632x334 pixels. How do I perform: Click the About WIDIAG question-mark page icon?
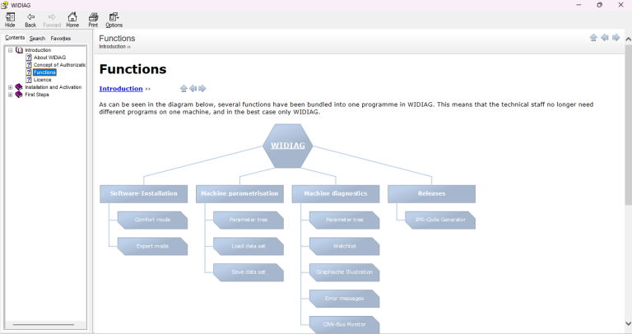29,58
